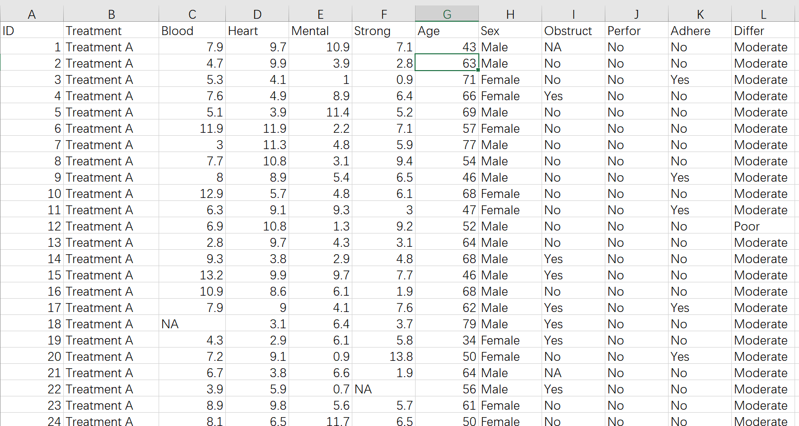Image resolution: width=799 pixels, height=426 pixels.
Task: Select column A header
Action: point(32,14)
